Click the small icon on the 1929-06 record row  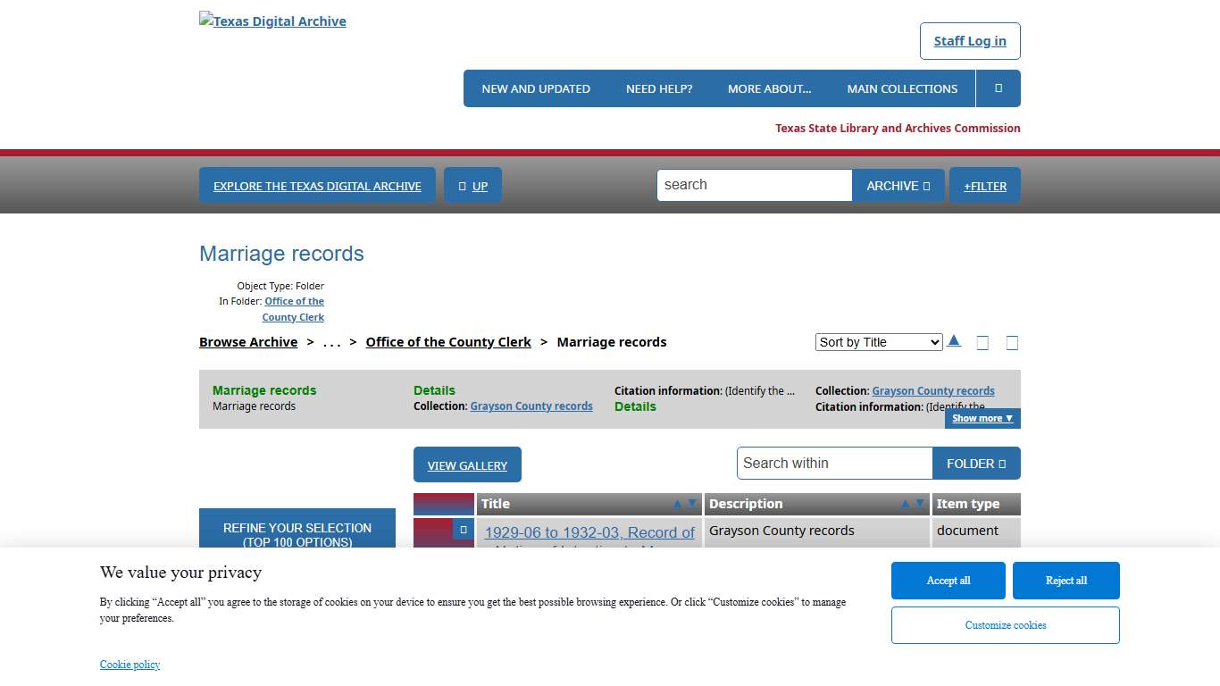click(x=464, y=529)
